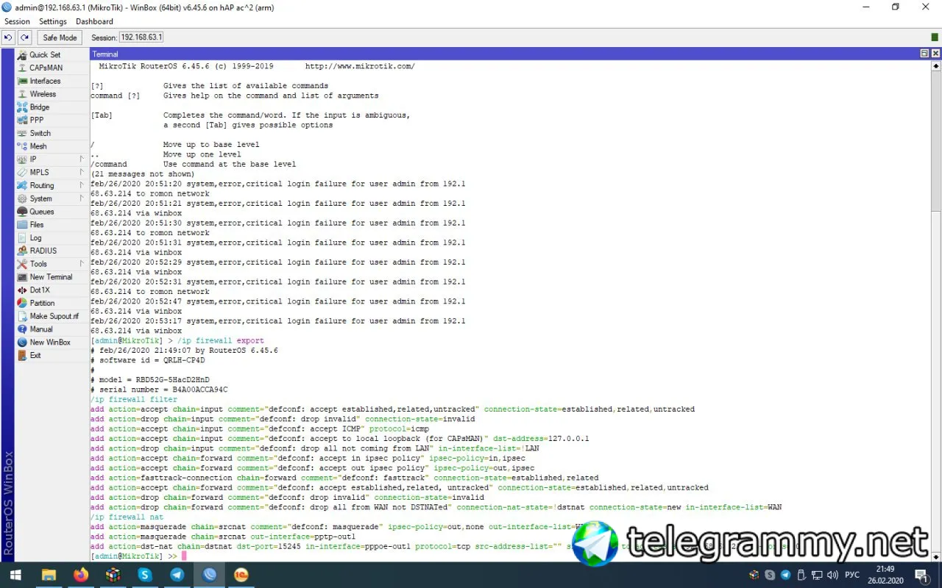This screenshot has width=942, height=588.
Task: Open File Explorer from the taskbar
Action: point(49,575)
